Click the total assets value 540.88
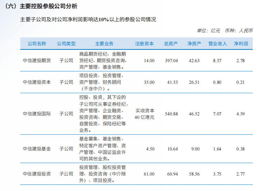This screenshot has width=273, height=191. [171, 114]
